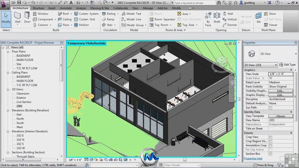Go to the Collaborate tab
The width and height of the screenshot is (299, 168).
(x=120, y=8)
